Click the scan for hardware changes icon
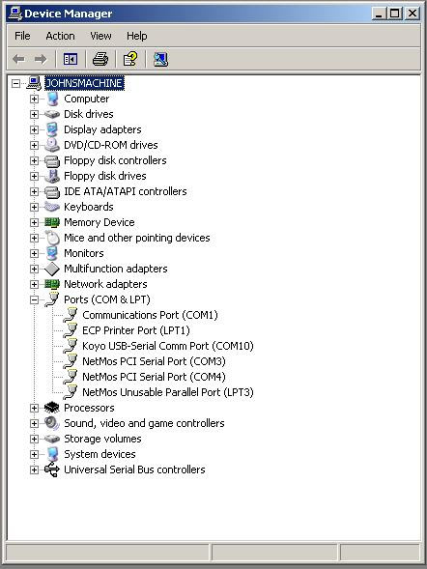Image resolution: width=427 pixels, height=569 pixels. (x=160, y=59)
